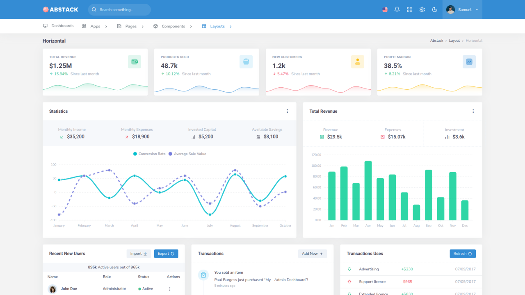Click the Monthly Income arrow icon
This screenshot has width=525, height=295.
click(x=62, y=137)
